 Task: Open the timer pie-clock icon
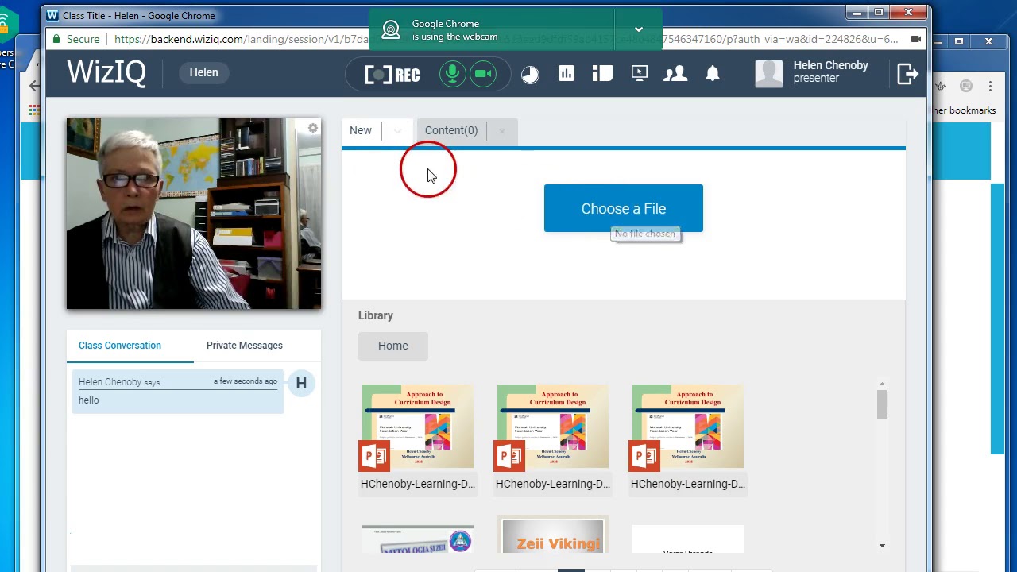pyautogui.click(x=530, y=75)
